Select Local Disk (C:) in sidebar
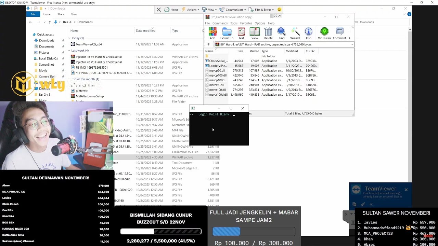 tap(48, 58)
